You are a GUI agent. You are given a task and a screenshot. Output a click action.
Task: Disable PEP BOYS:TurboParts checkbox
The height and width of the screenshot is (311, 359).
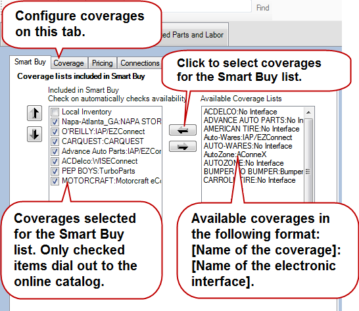pos(55,171)
